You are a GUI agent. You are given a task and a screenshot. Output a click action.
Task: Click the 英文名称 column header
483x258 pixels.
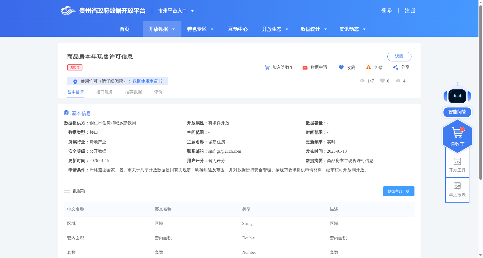pyautogui.click(x=163, y=209)
